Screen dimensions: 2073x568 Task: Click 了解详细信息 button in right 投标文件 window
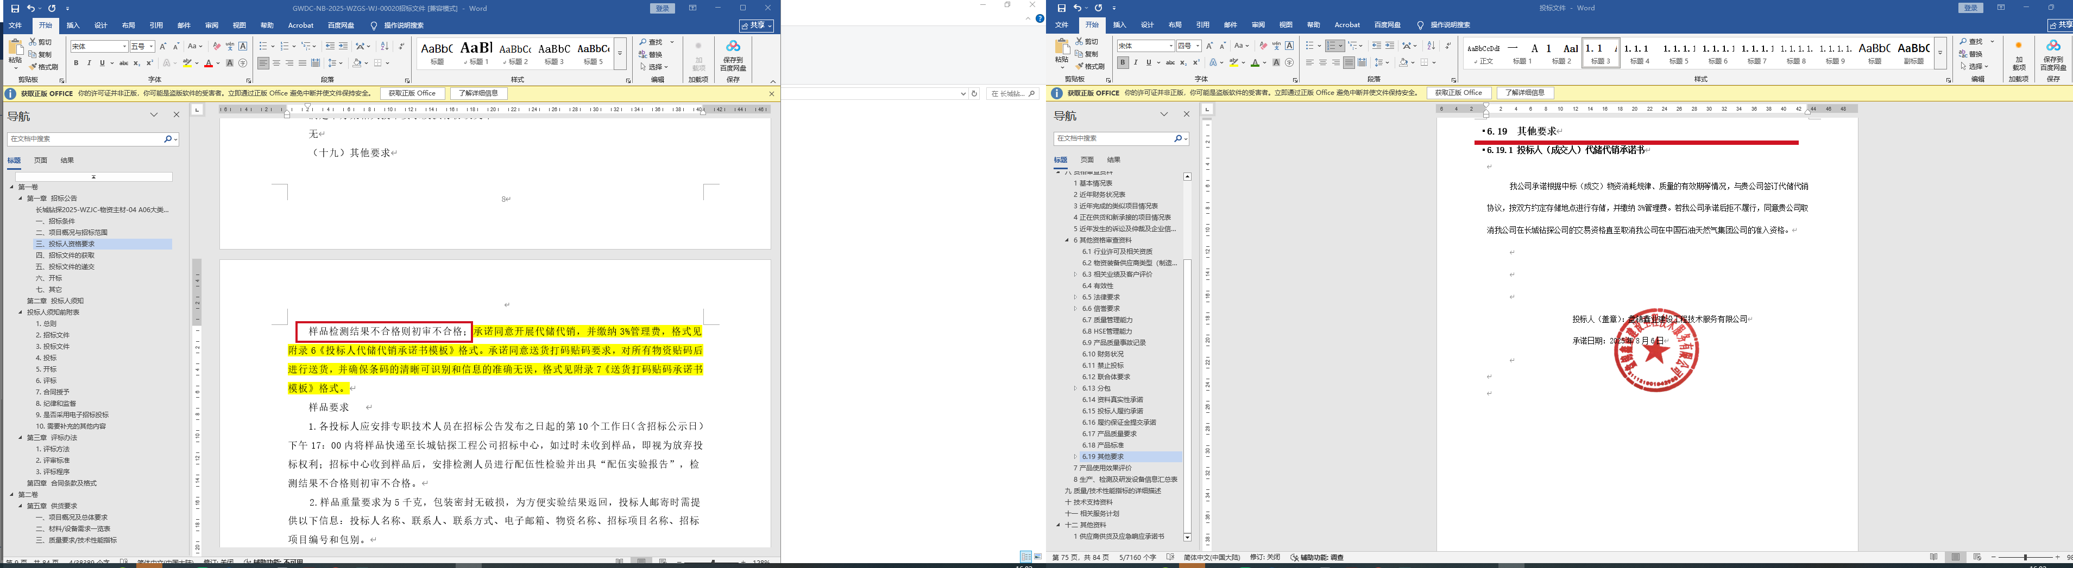pyautogui.click(x=1525, y=93)
